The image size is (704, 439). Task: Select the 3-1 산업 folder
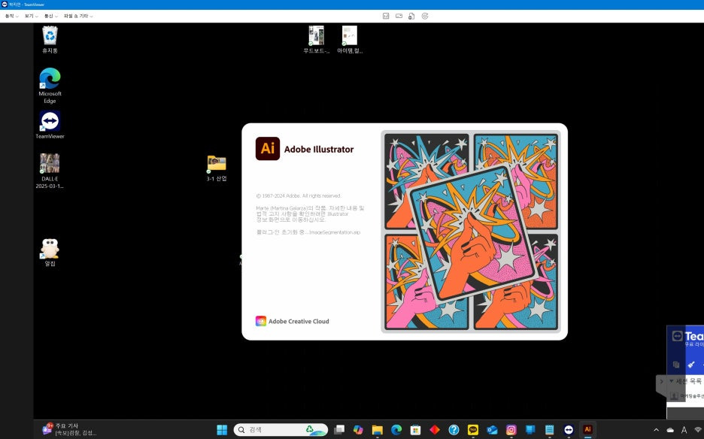tap(217, 168)
